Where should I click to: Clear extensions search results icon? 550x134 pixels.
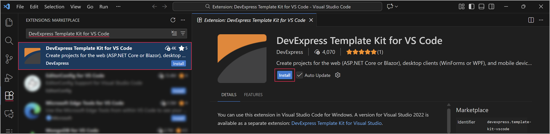174,33
